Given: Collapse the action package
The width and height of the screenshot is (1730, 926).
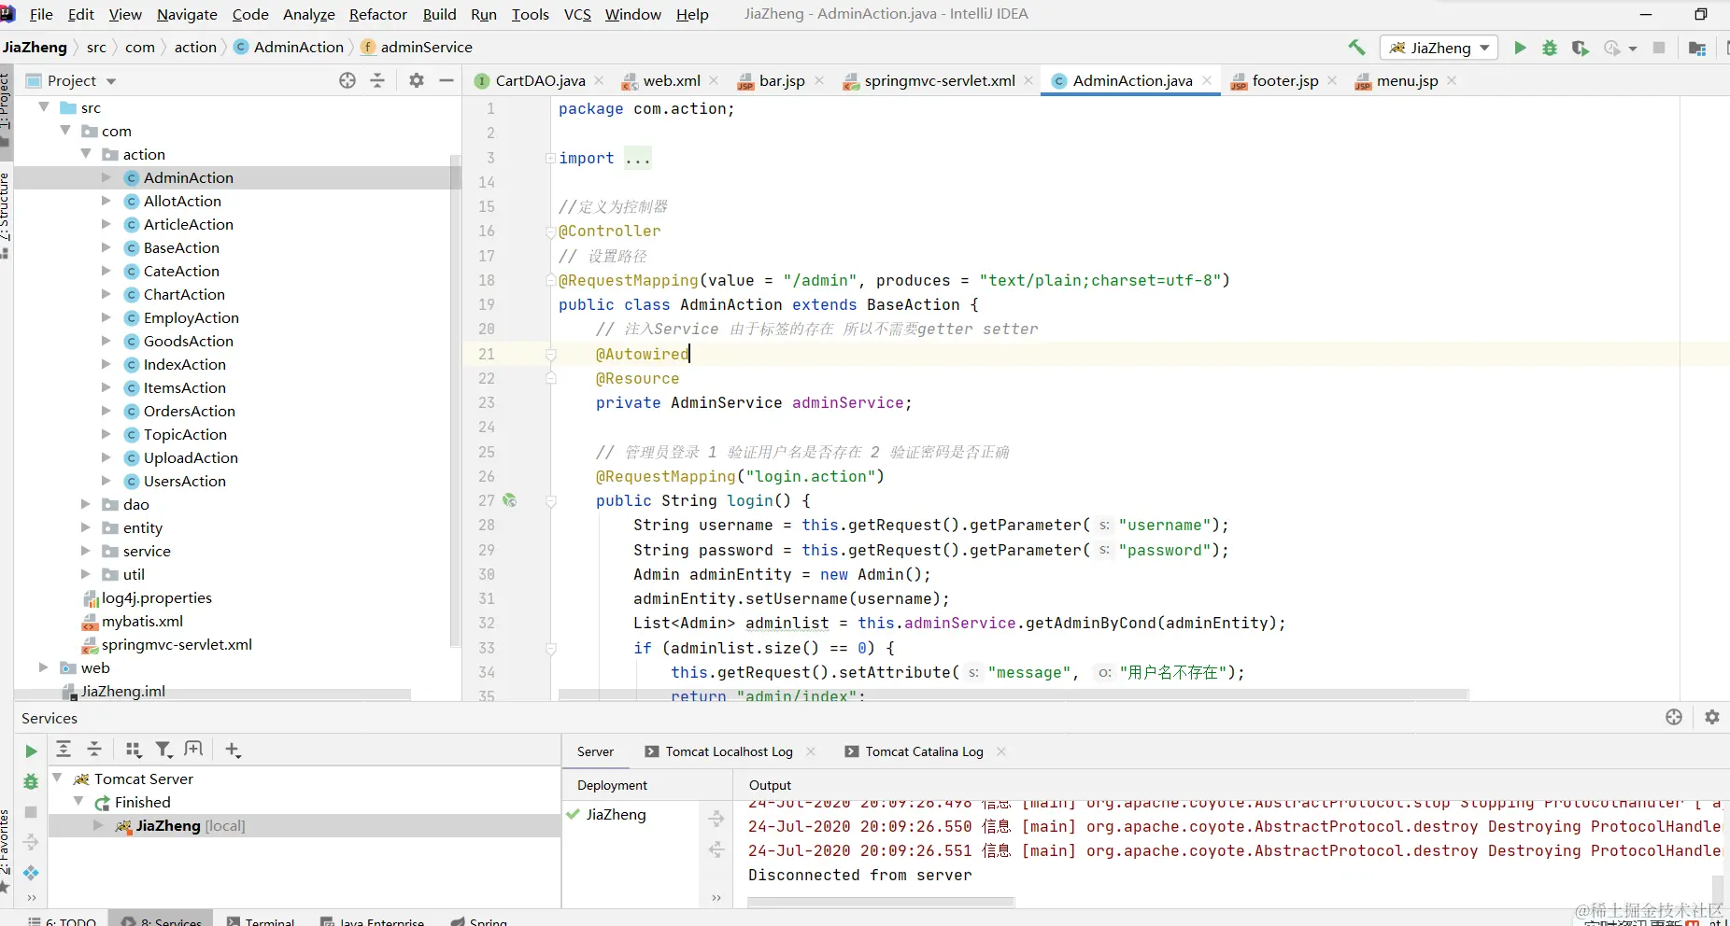Looking at the screenshot, I should point(86,154).
